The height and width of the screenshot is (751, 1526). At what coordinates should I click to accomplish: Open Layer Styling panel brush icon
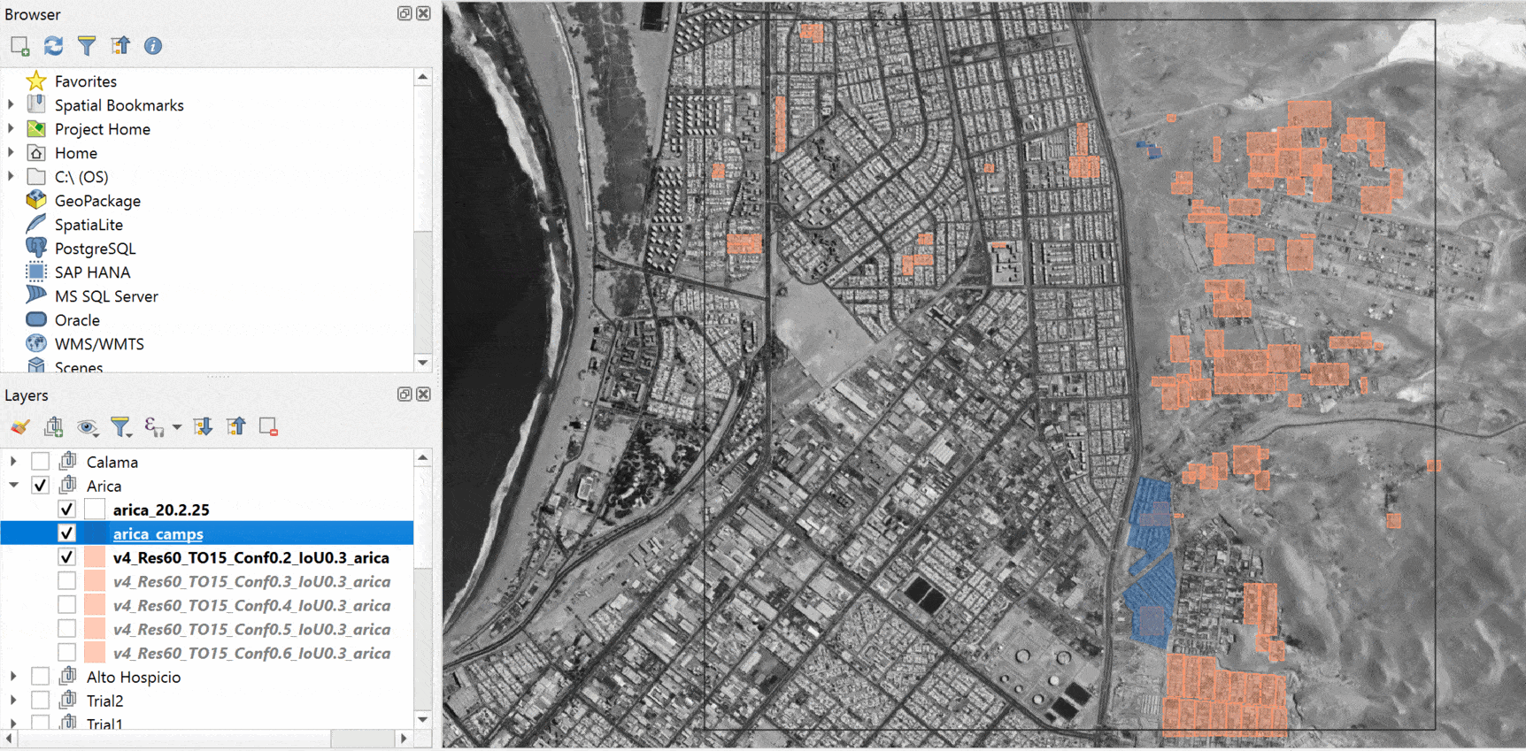click(x=20, y=427)
